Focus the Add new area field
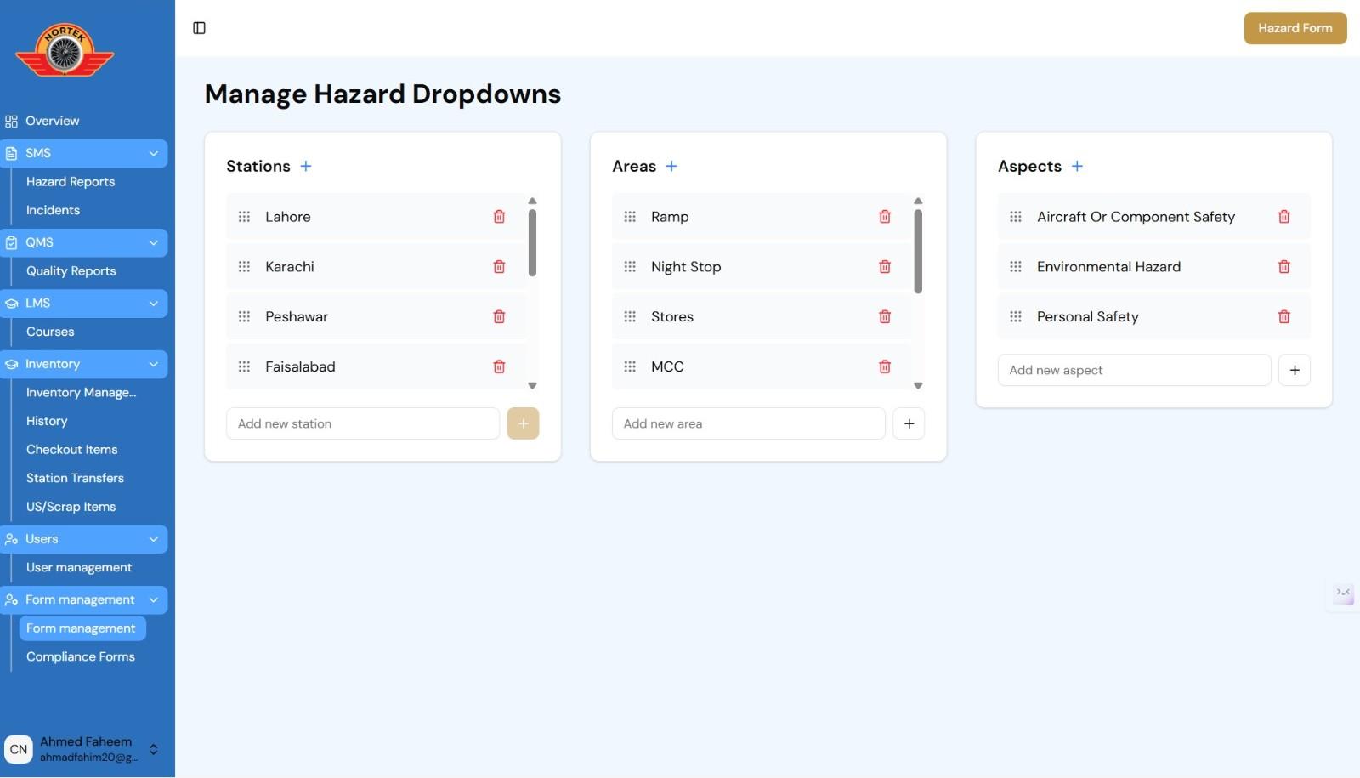 click(x=749, y=423)
